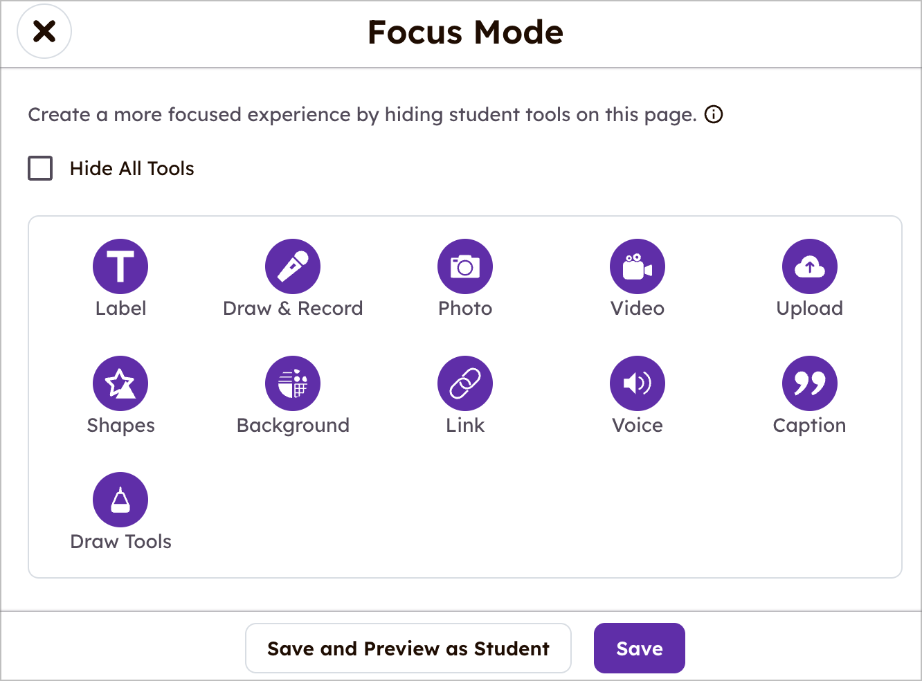Screen dimensions: 922x681
Task: Toggle visibility of the Voice tool
Action: [x=638, y=383]
